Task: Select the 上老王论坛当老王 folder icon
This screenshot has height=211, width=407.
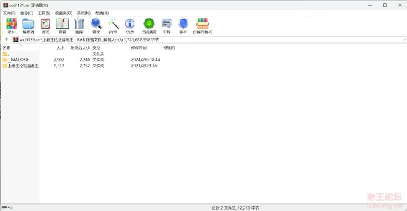Action: [x=5, y=66]
